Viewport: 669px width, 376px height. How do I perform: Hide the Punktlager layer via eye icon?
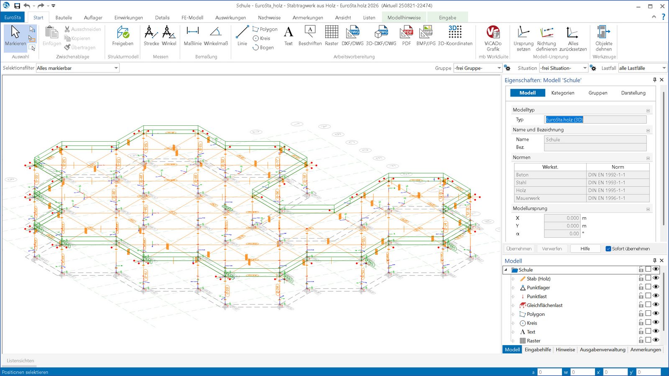pos(656,287)
